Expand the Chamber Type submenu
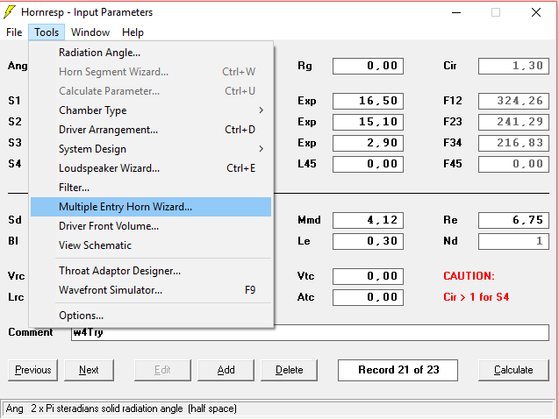The width and height of the screenshot is (559, 419). pos(151,110)
